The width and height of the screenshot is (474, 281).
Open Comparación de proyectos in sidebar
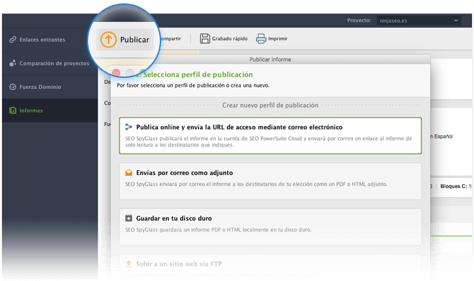(50, 63)
